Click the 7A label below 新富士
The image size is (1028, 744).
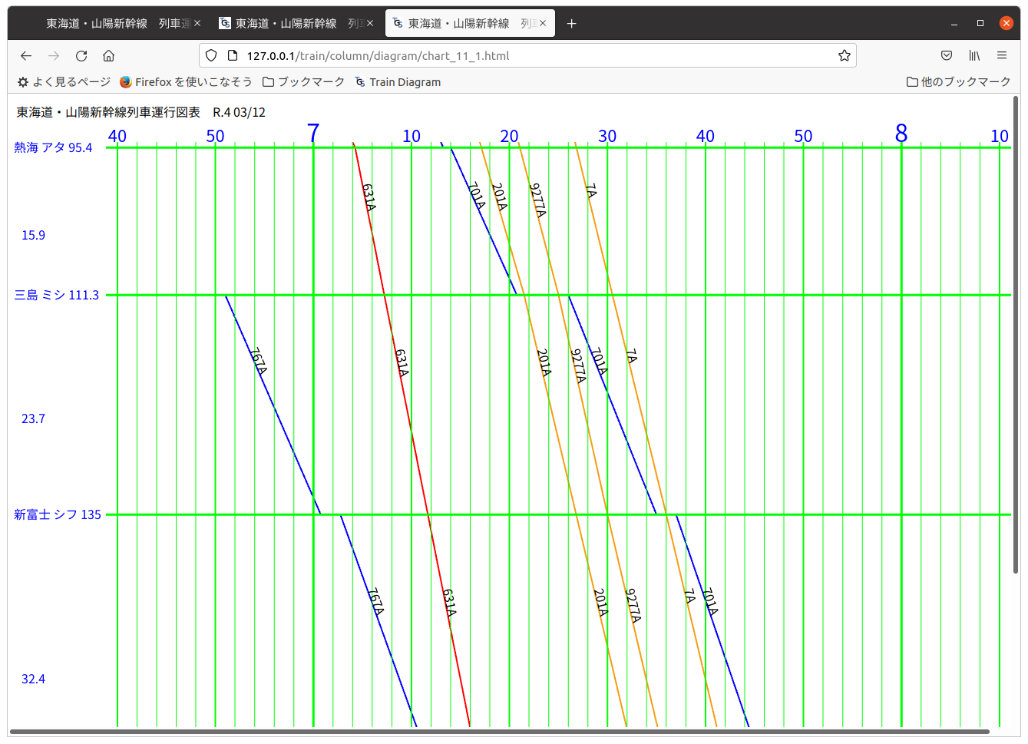pyautogui.click(x=689, y=596)
